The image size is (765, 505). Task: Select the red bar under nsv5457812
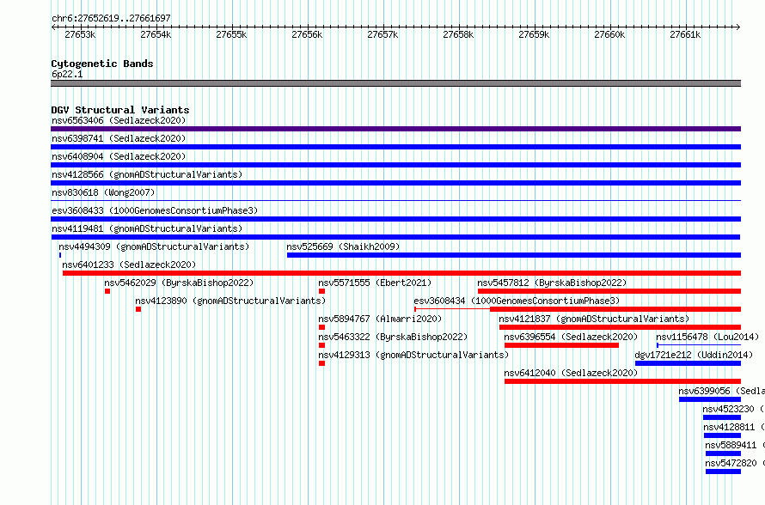click(609, 291)
